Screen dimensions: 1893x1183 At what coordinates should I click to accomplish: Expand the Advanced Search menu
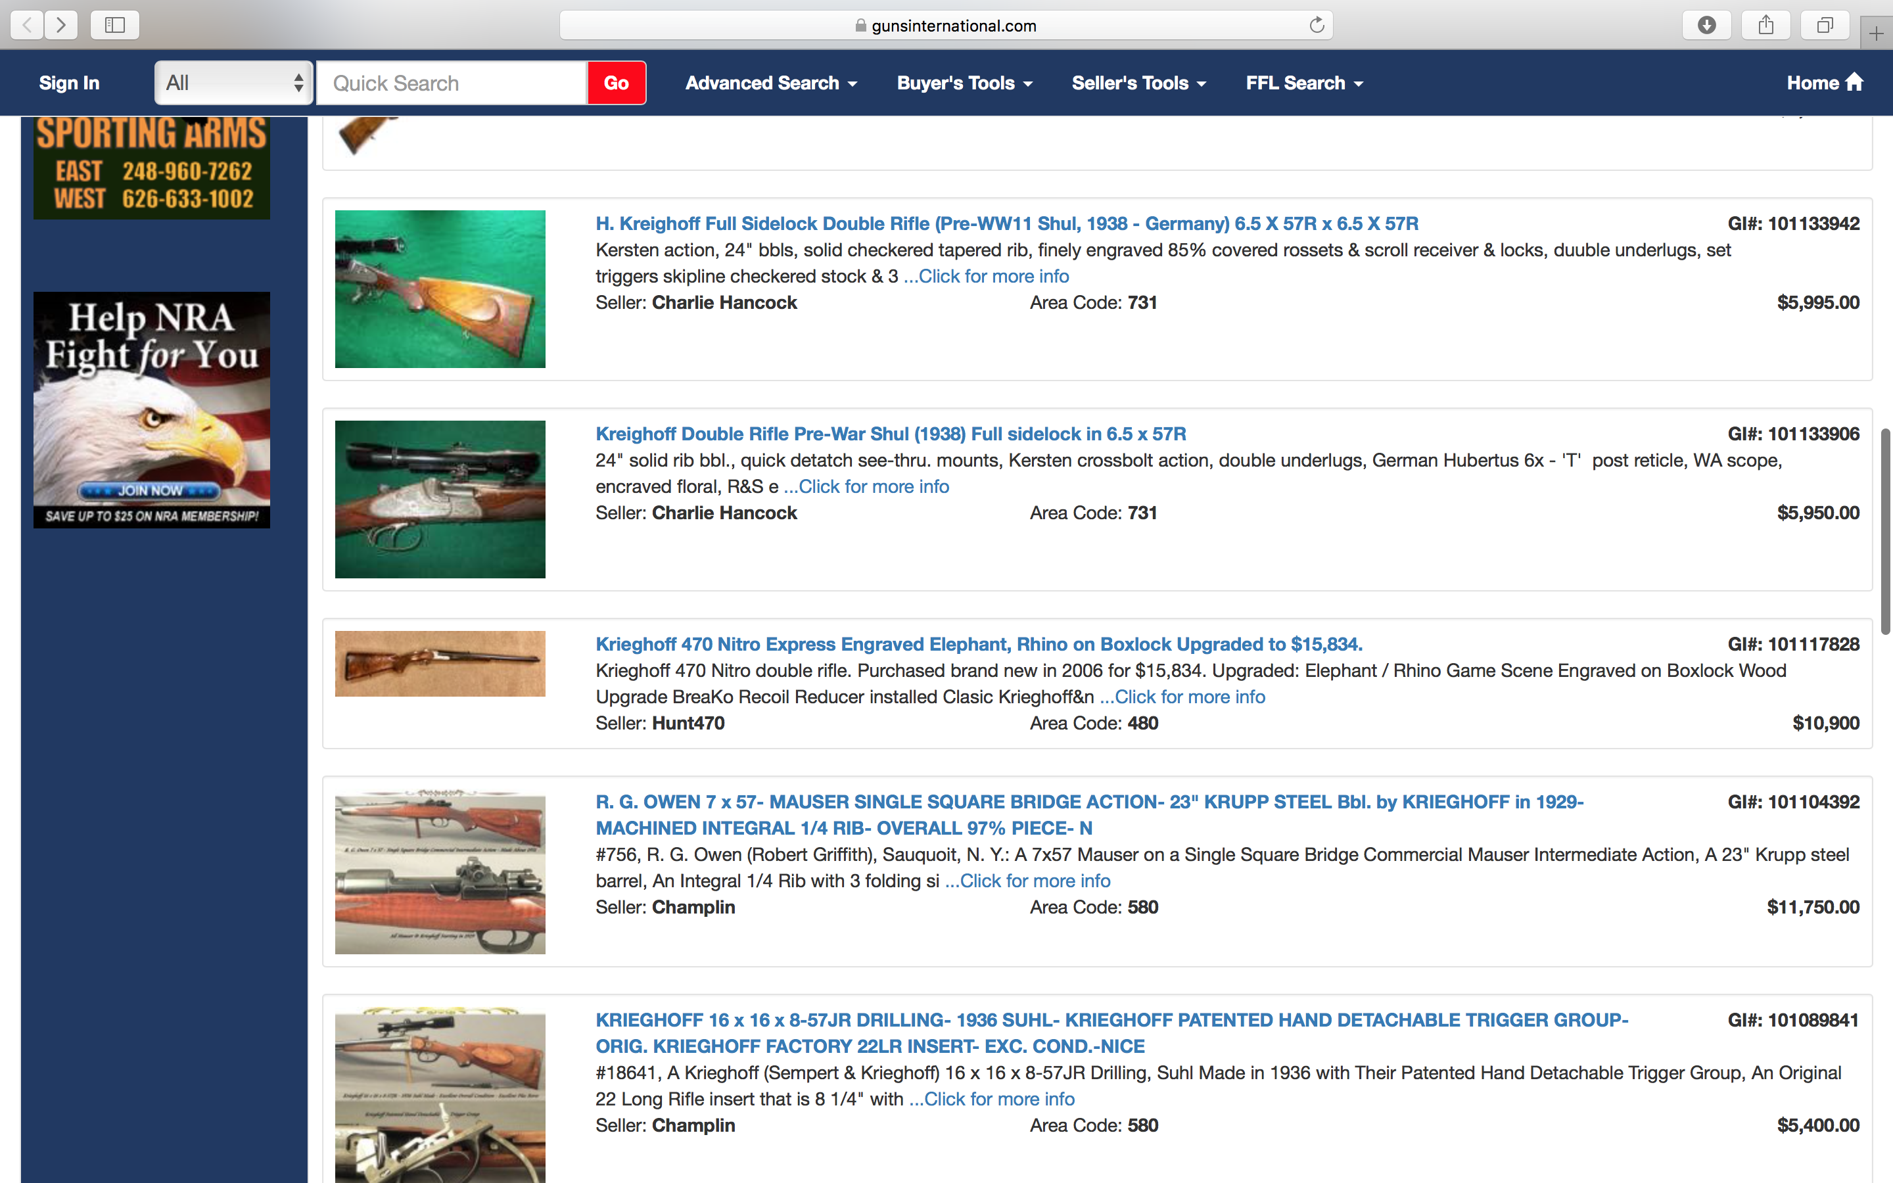pyautogui.click(x=770, y=83)
